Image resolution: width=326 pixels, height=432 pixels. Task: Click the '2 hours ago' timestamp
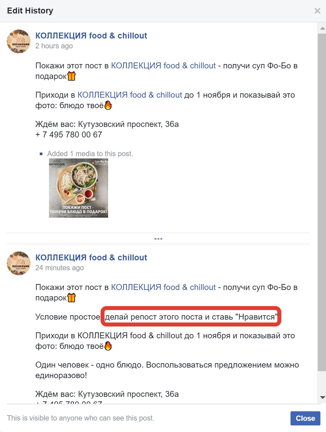tap(54, 46)
